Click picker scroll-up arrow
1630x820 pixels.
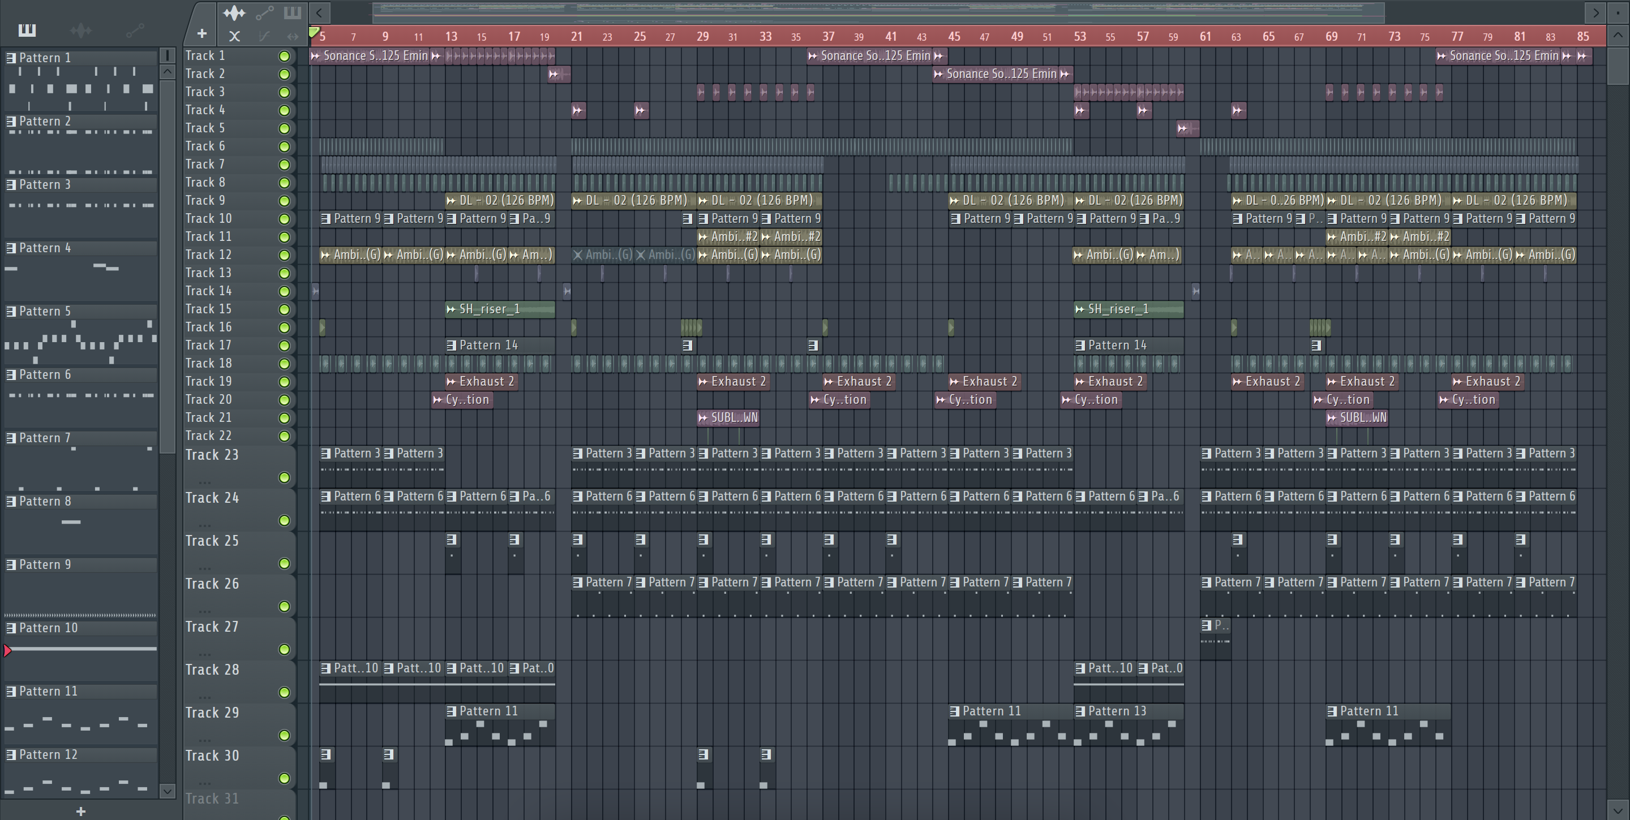[167, 71]
